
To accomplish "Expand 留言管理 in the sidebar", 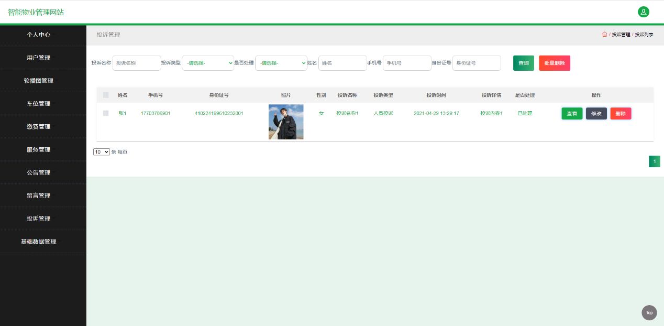I will [x=43, y=195].
